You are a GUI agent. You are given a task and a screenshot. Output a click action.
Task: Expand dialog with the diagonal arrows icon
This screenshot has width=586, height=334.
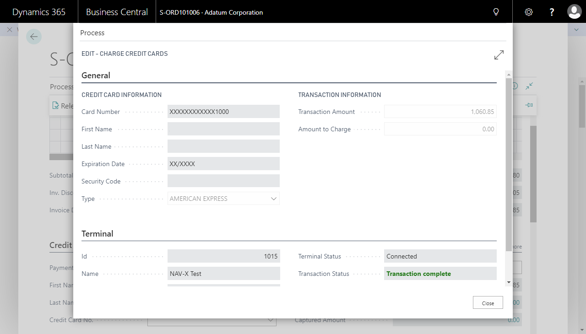click(x=499, y=55)
